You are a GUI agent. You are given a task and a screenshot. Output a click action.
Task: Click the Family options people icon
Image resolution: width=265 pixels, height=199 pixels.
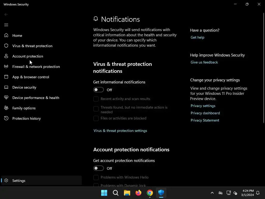point(6,108)
